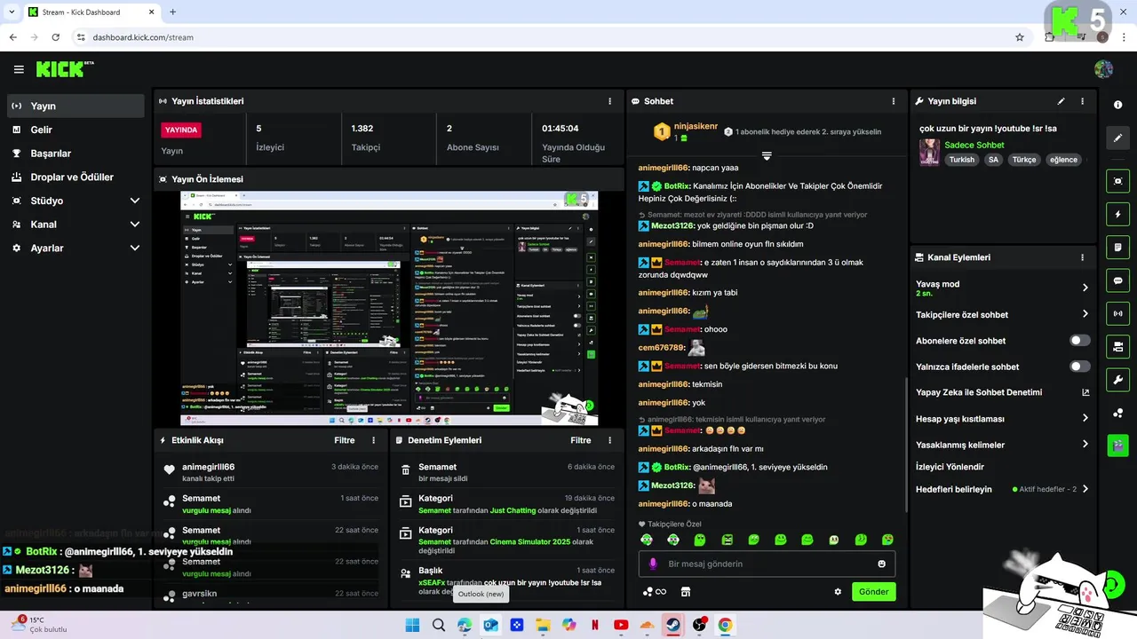Open Droplar ve Ödüller in the sidebar
The image size is (1137, 639).
pyautogui.click(x=76, y=177)
